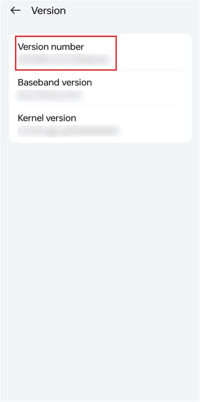The image size is (200, 402).
Task: Tap the blurred value under Version number
Action: [x=64, y=60]
